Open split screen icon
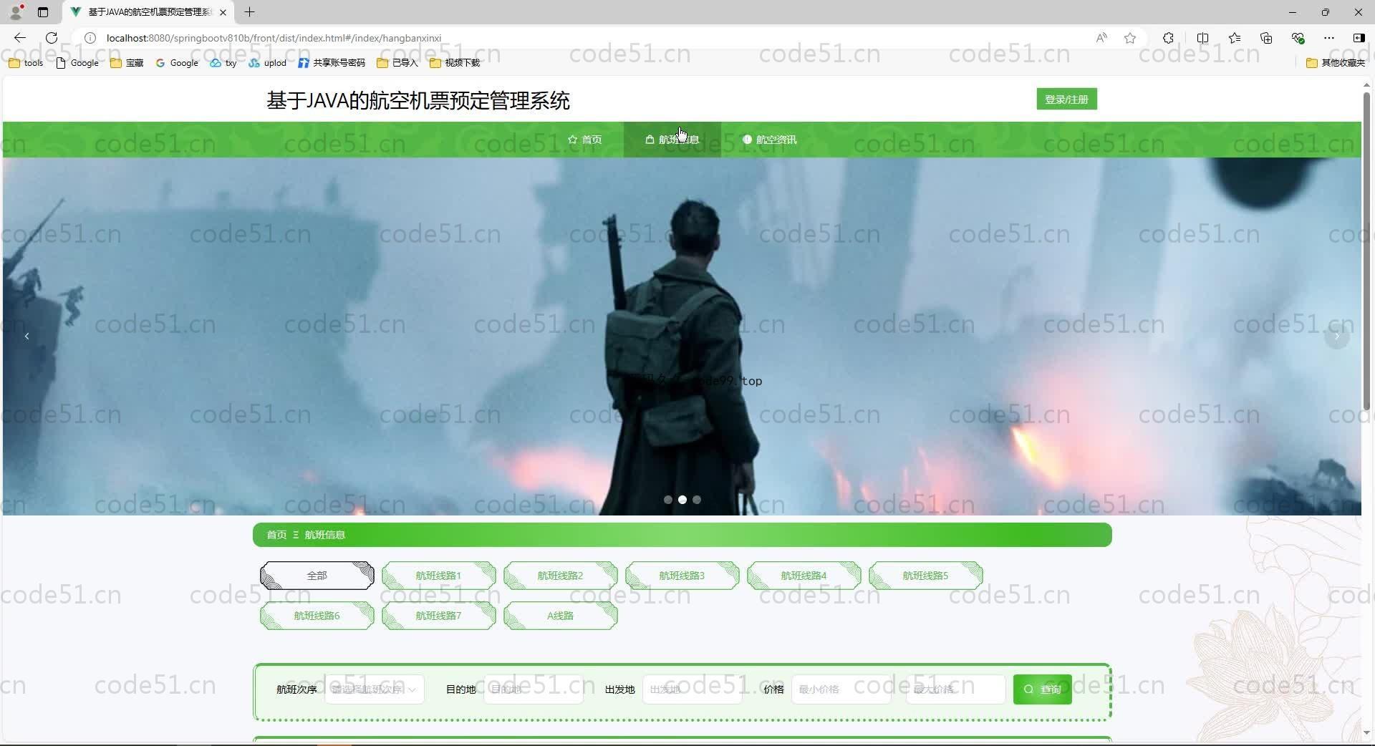 [1202, 38]
